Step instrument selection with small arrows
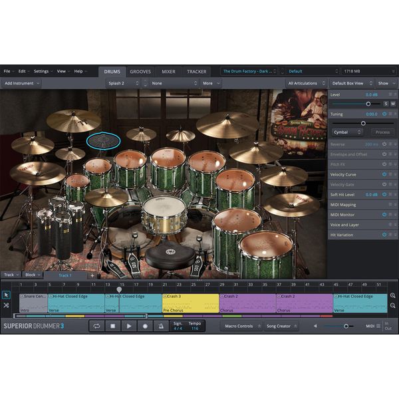 [145, 83]
